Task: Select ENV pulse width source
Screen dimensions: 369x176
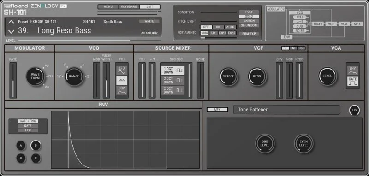Action: [122, 90]
